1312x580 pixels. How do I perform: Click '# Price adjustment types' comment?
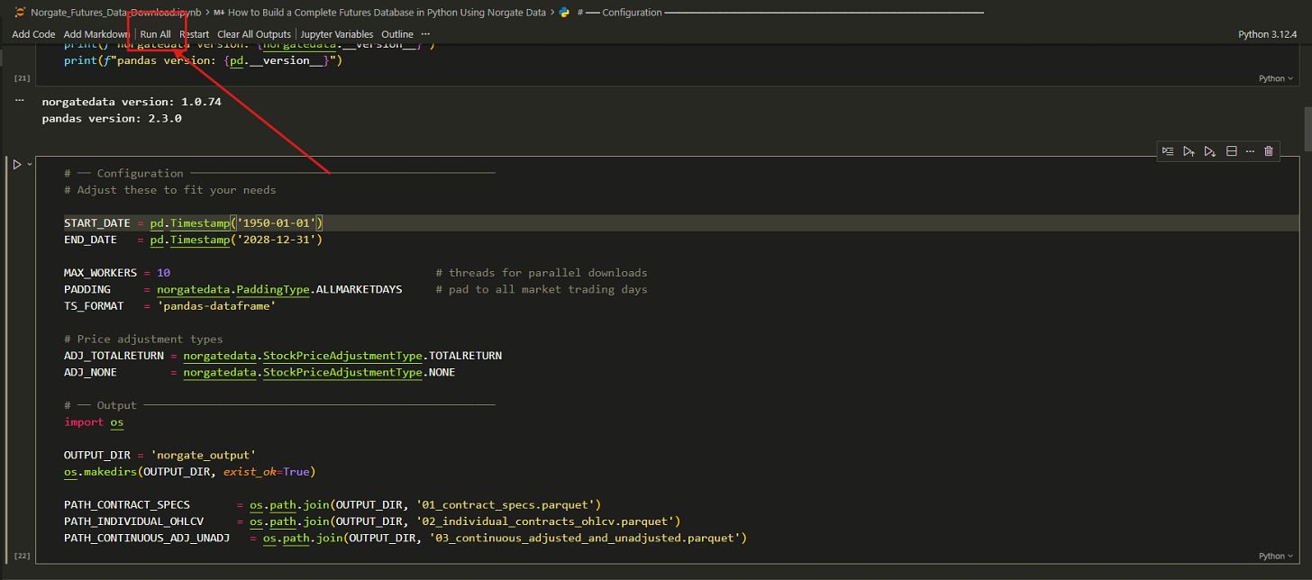(x=143, y=340)
